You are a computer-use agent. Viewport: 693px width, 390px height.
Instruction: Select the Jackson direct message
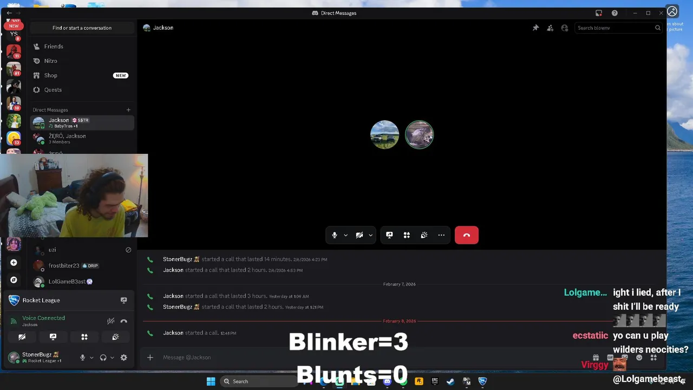(x=82, y=123)
